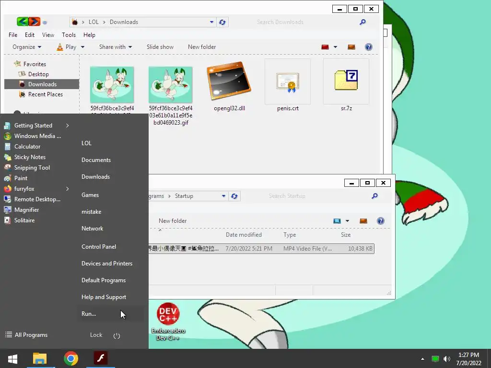This screenshot has width=491, height=368.
Task: Open the view options dropdown in Downloads window
Action: [335, 47]
